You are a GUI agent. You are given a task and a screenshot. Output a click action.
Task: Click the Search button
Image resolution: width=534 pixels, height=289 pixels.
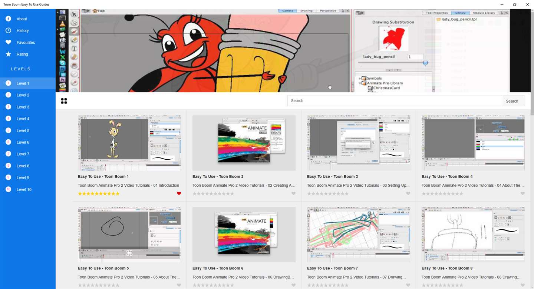[x=514, y=101]
